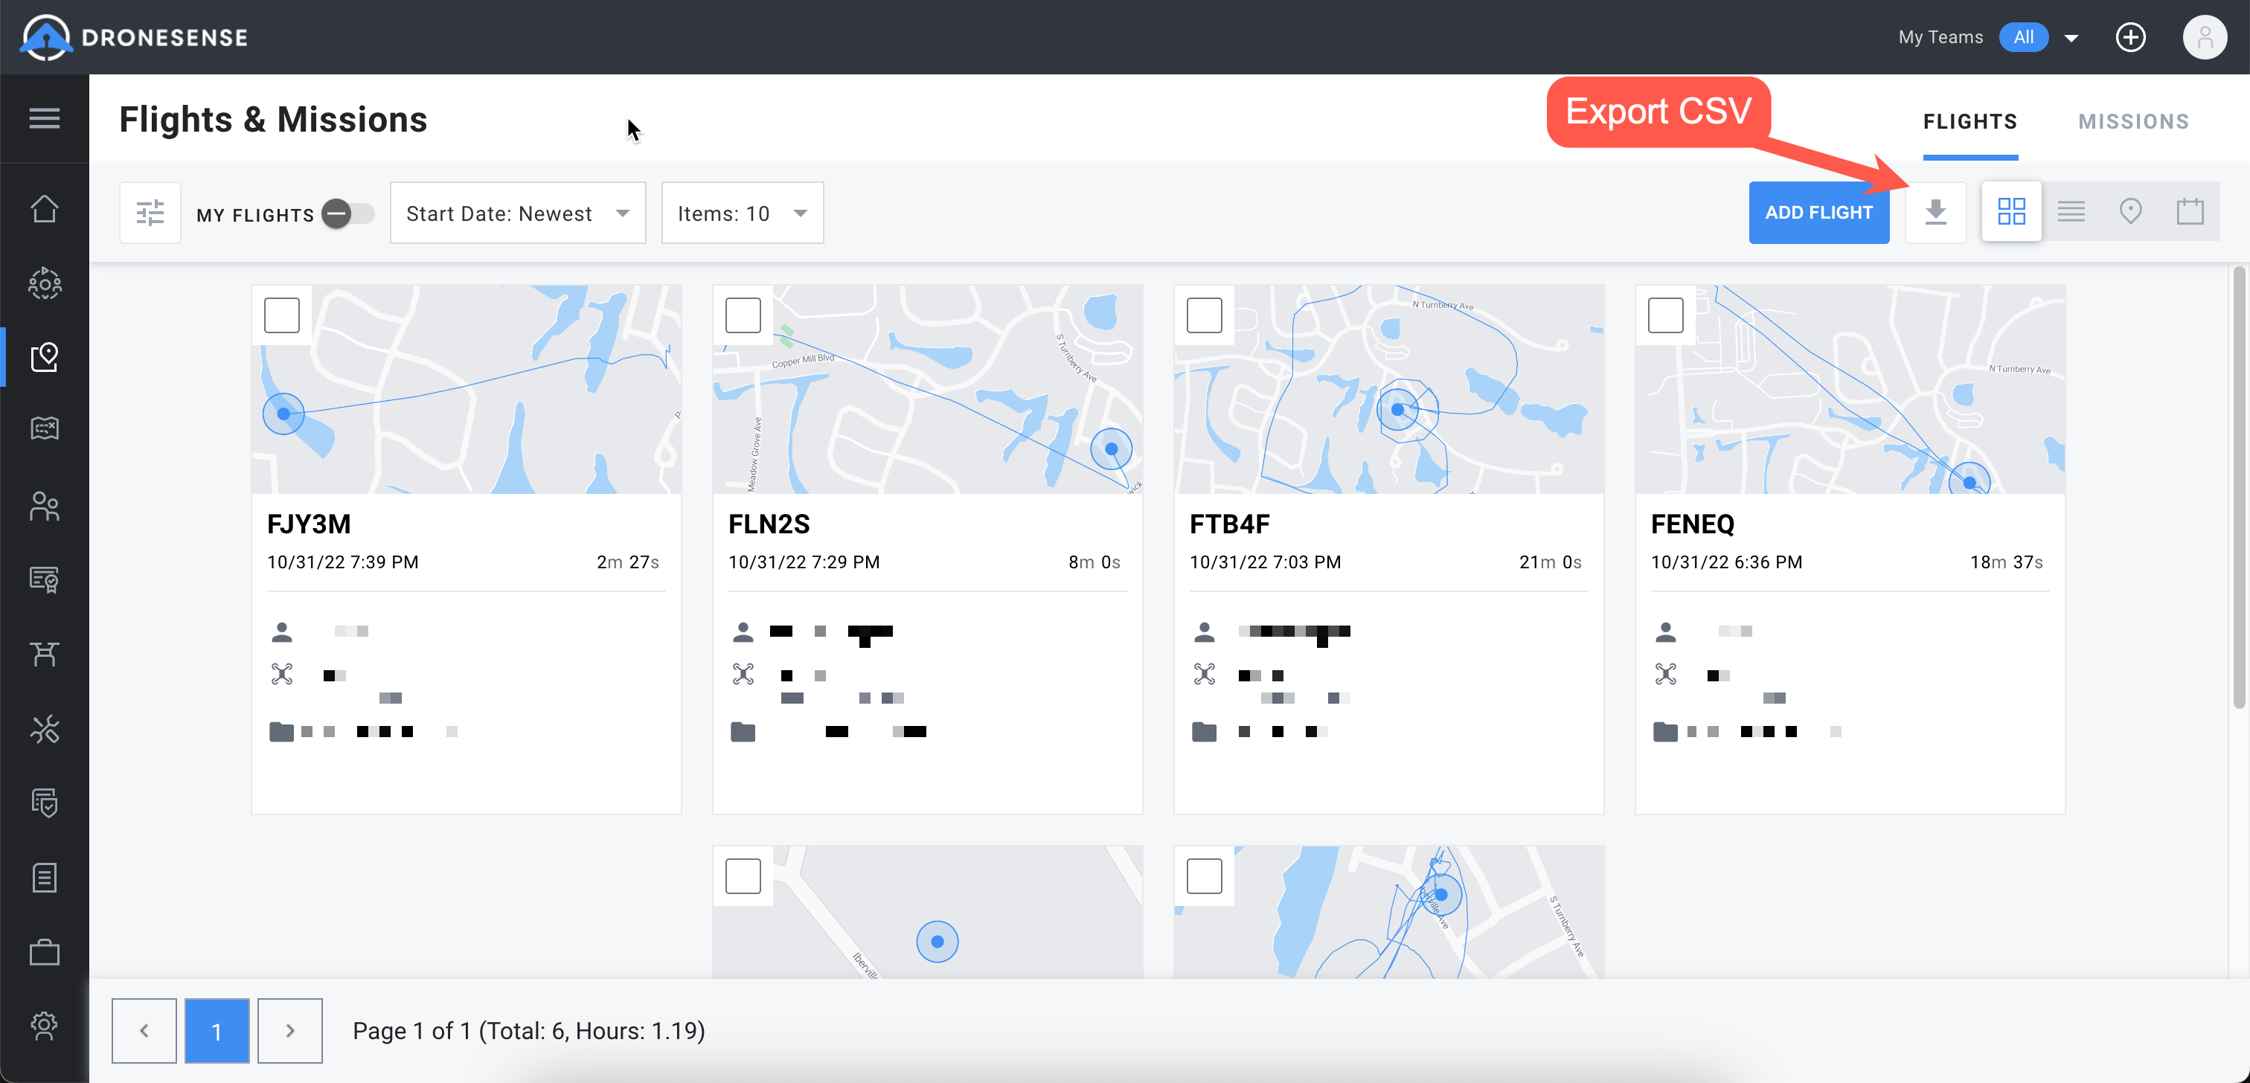
Task: Check the second-row S Turnberry Ave card checkbox
Action: click(1205, 876)
